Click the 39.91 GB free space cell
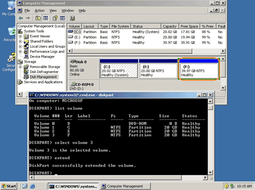255x190 pixels. (188, 43)
